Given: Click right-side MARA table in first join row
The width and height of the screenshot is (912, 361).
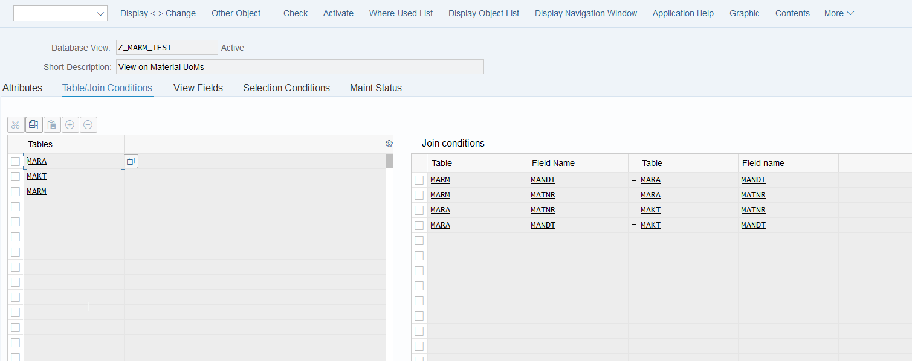Looking at the screenshot, I should [x=650, y=180].
